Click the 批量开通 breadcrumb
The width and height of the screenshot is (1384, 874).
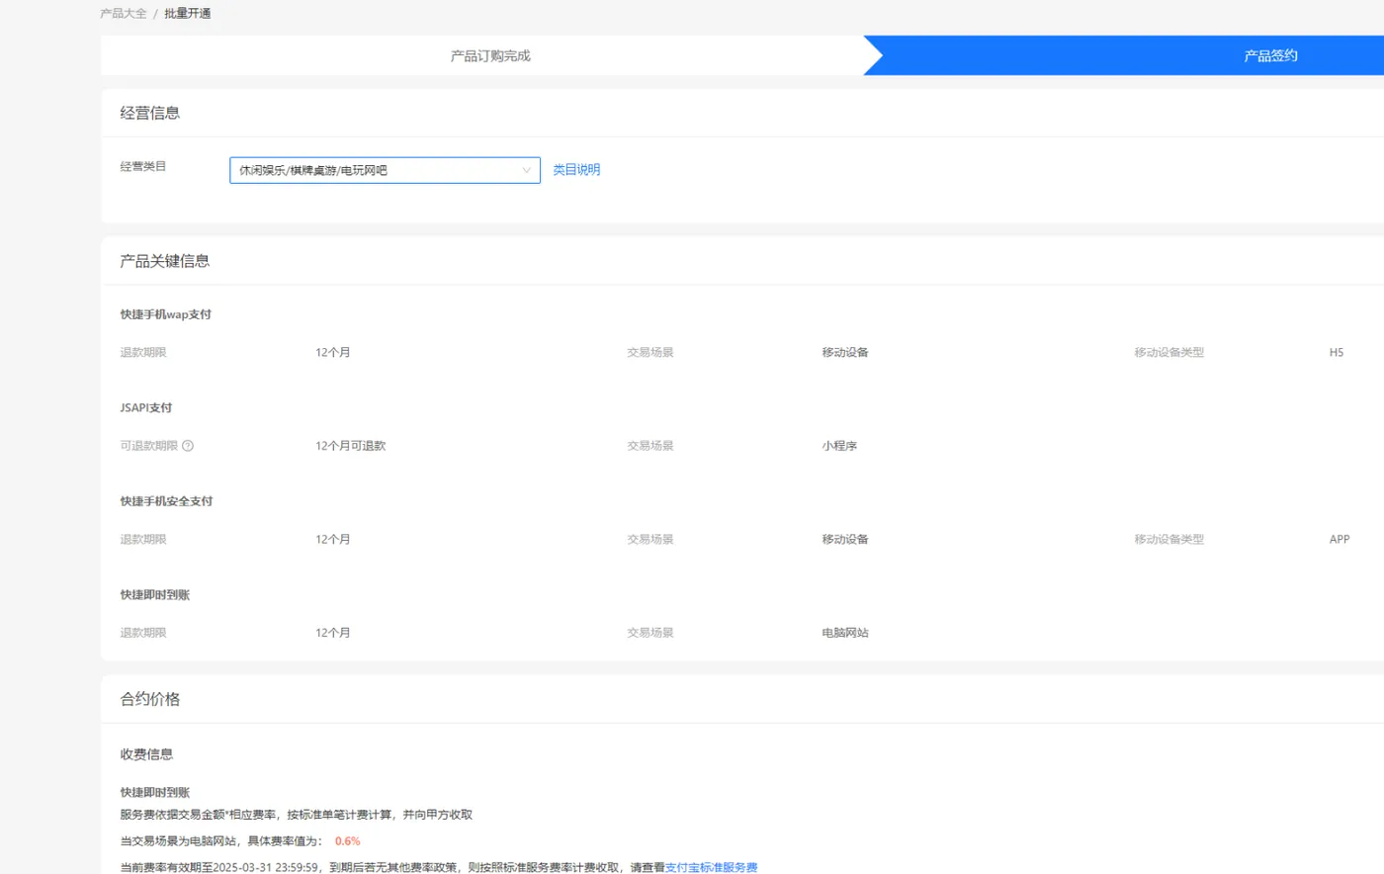click(x=187, y=13)
